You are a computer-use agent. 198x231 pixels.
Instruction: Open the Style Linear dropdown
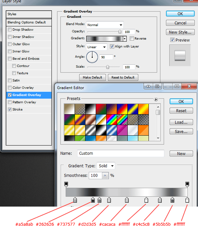(x=97, y=47)
